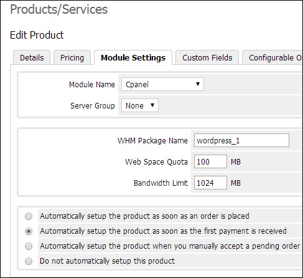The image size is (303, 278).
Task: Click the order is placed option label
Action: [144, 216]
